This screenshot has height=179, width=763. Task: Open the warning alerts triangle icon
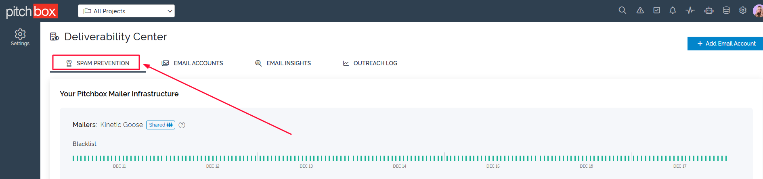pyautogui.click(x=640, y=10)
